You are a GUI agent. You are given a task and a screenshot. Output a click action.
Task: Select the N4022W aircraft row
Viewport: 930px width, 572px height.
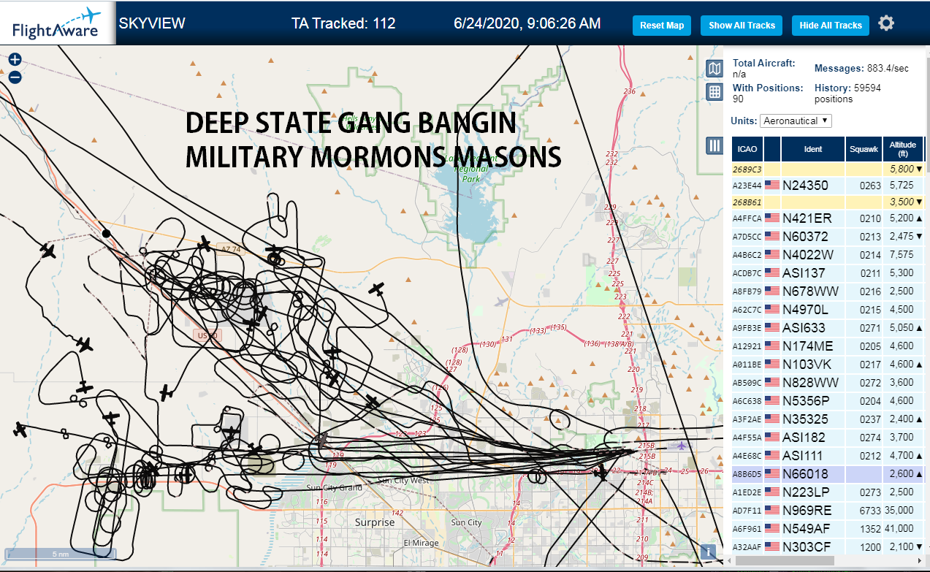coord(828,254)
